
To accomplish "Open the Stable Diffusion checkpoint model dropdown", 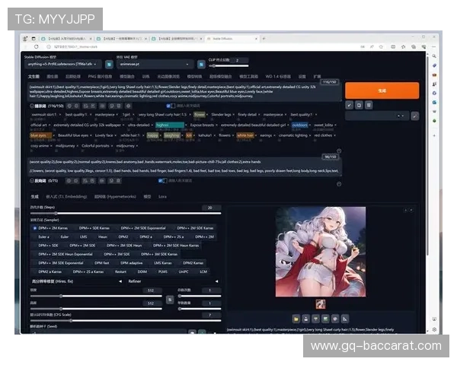I will point(69,65).
